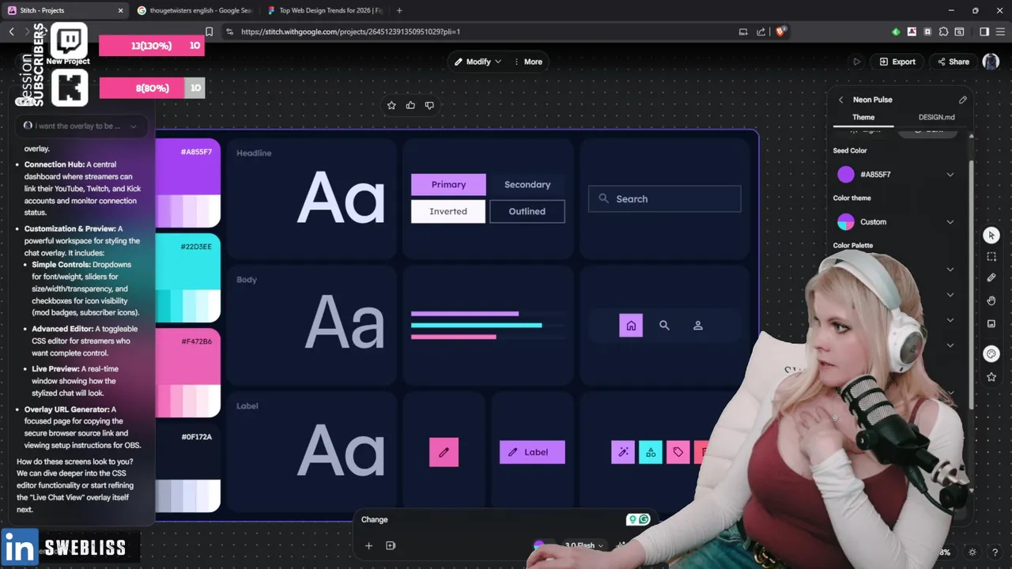Click the Search field in design preview
Screen dimensions: 1012x569
coord(664,199)
